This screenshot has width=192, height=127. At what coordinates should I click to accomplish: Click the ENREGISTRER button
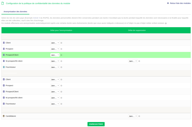[x=96, y=124]
